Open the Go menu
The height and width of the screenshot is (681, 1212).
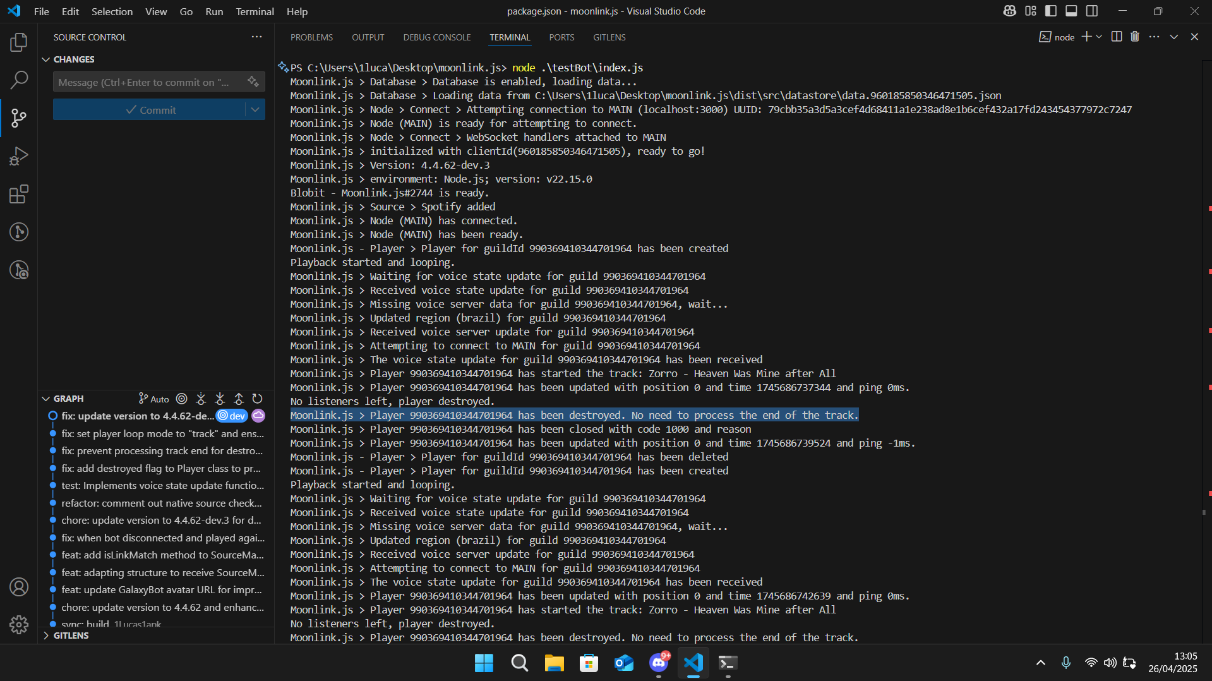coord(186,11)
